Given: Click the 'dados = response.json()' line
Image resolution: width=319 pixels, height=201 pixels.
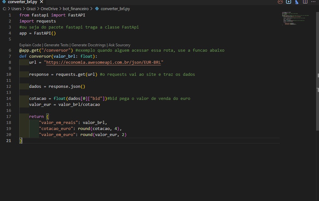Looking at the screenshot, I should (57, 87).
